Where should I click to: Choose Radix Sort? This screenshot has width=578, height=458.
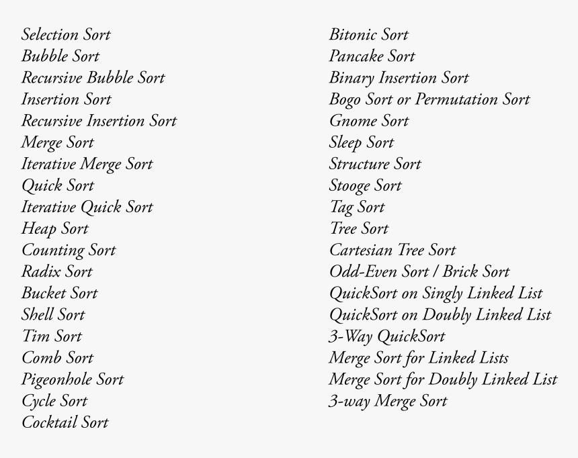pos(56,271)
